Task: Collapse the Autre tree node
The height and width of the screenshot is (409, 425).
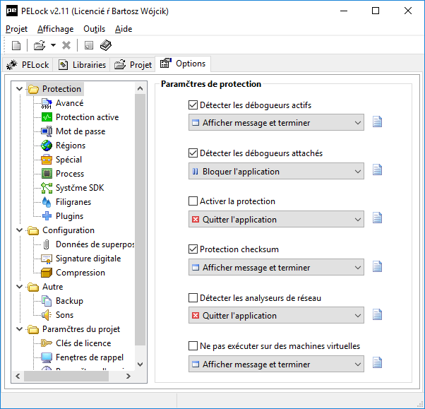Action: point(19,286)
